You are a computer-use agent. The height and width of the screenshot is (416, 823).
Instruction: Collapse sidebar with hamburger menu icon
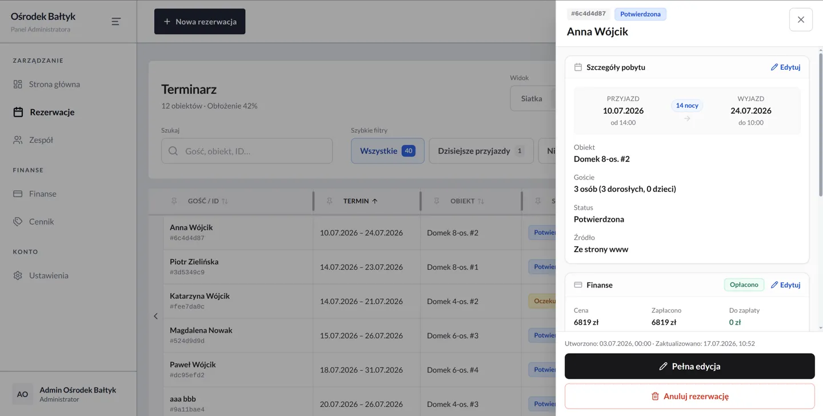coord(116,21)
